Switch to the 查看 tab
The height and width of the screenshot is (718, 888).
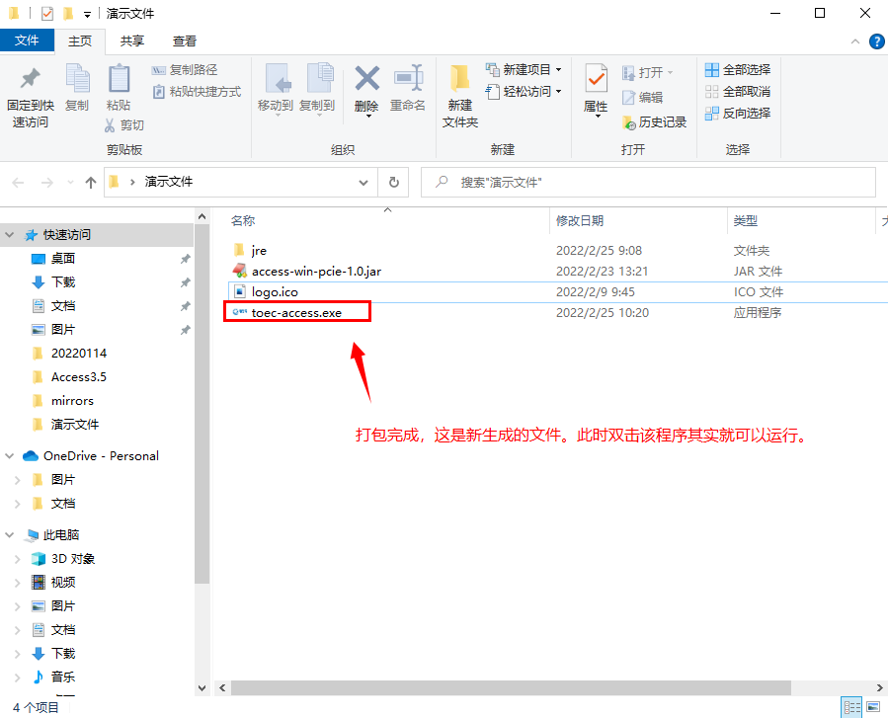(185, 40)
